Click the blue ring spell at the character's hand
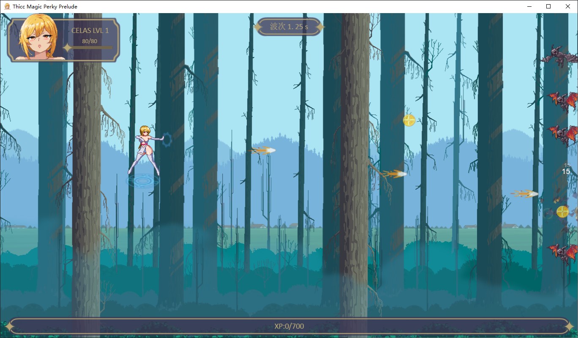Screen dimensions: 578x338 point(167,139)
